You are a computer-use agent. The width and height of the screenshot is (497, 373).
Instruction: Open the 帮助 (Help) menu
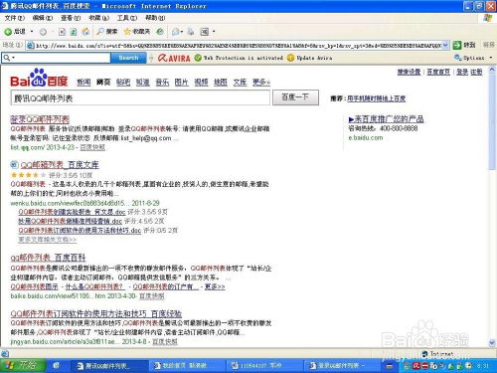155,18
